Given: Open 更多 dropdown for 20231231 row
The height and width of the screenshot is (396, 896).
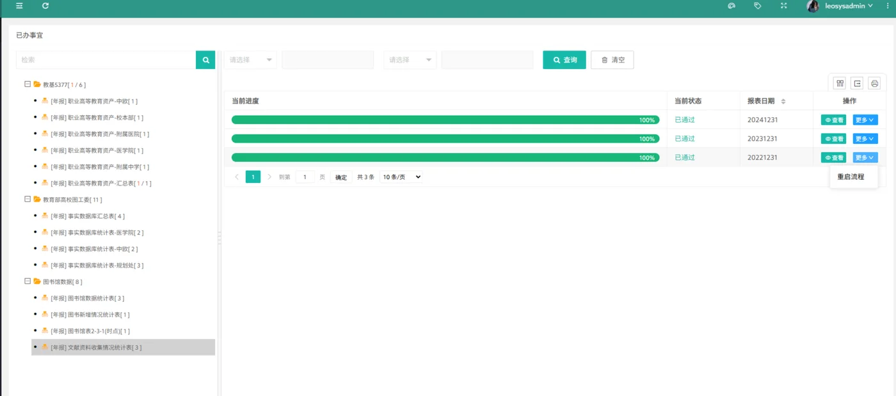Looking at the screenshot, I should [x=865, y=139].
